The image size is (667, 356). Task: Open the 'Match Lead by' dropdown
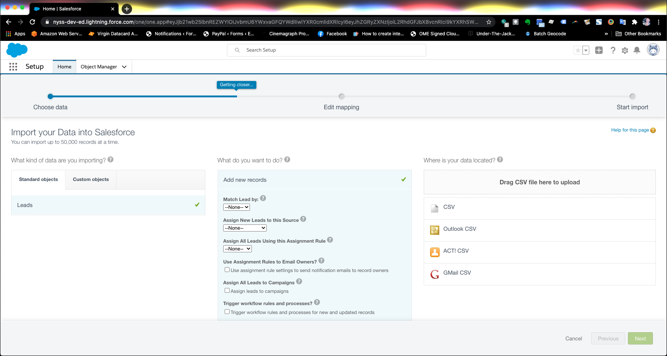237,207
